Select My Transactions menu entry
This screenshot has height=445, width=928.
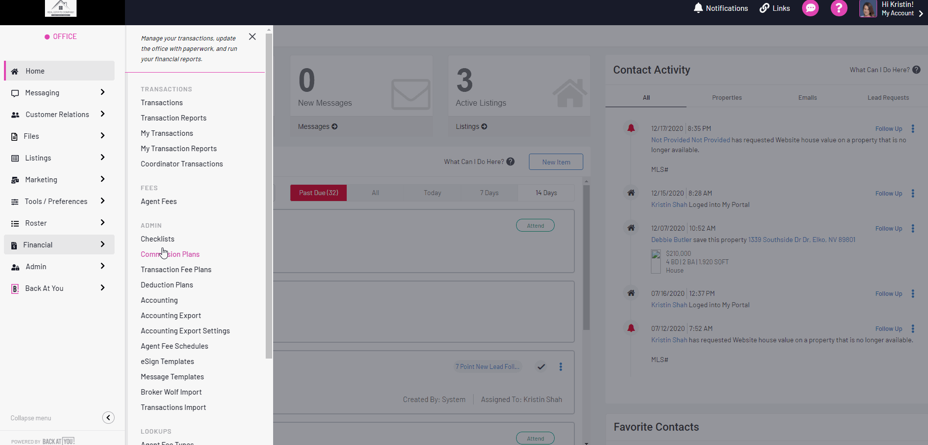click(x=166, y=133)
